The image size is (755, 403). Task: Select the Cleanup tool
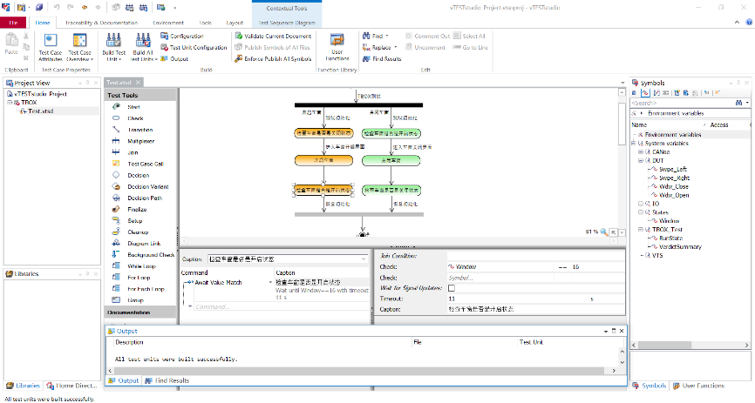coord(138,232)
